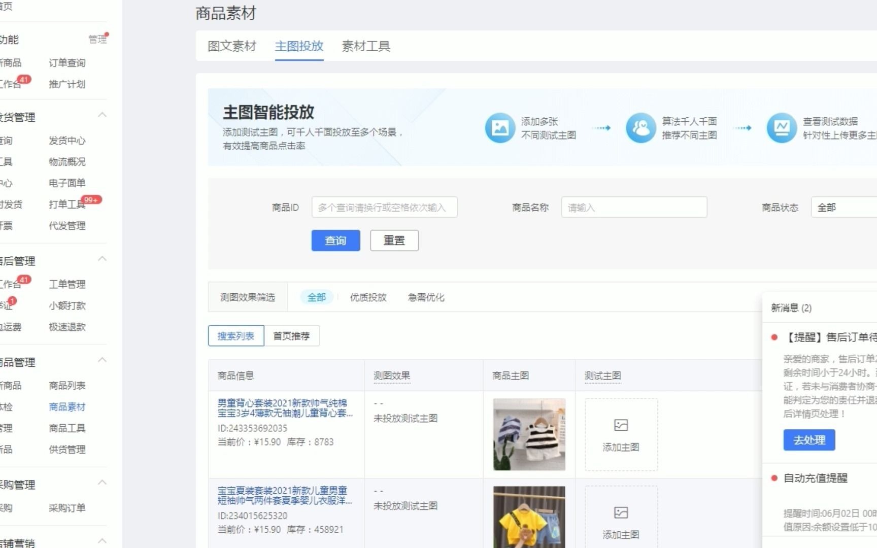Click the blue 查询 search button
The width and height of the screenshot is (877, 548).
(x=335, y=241)
